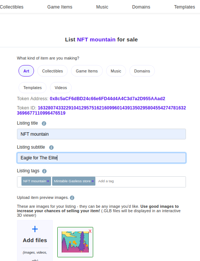Choose Collectibles as item type
This screenshot has width=200, height=261.
coord(52,71)
